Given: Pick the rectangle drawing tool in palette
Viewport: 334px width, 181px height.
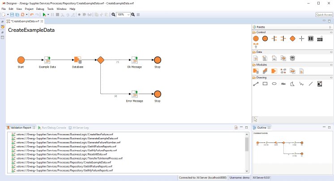Looking at the screenshot, I should click(x=265, y=83).
